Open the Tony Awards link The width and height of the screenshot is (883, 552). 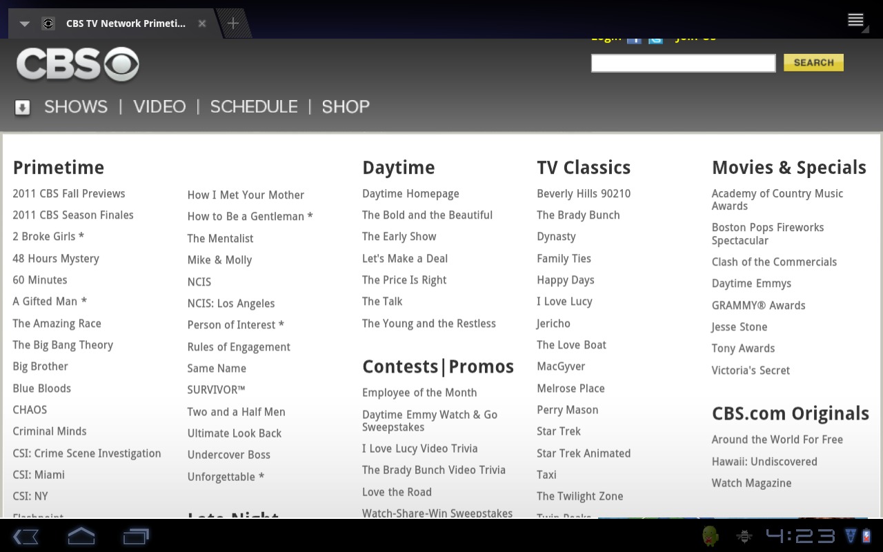pyautogui.click(x=743, y=348)
